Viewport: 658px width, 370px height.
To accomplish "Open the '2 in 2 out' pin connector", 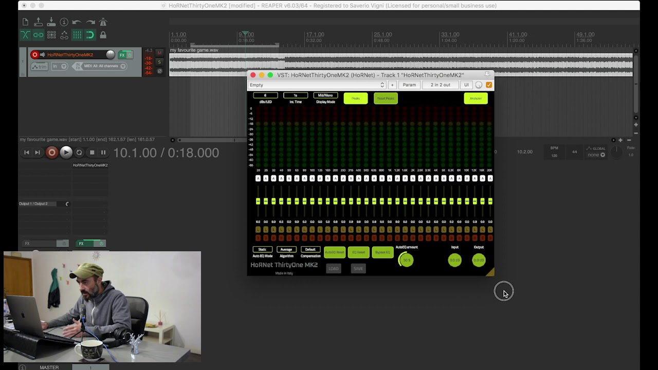I will coord(440,85).
